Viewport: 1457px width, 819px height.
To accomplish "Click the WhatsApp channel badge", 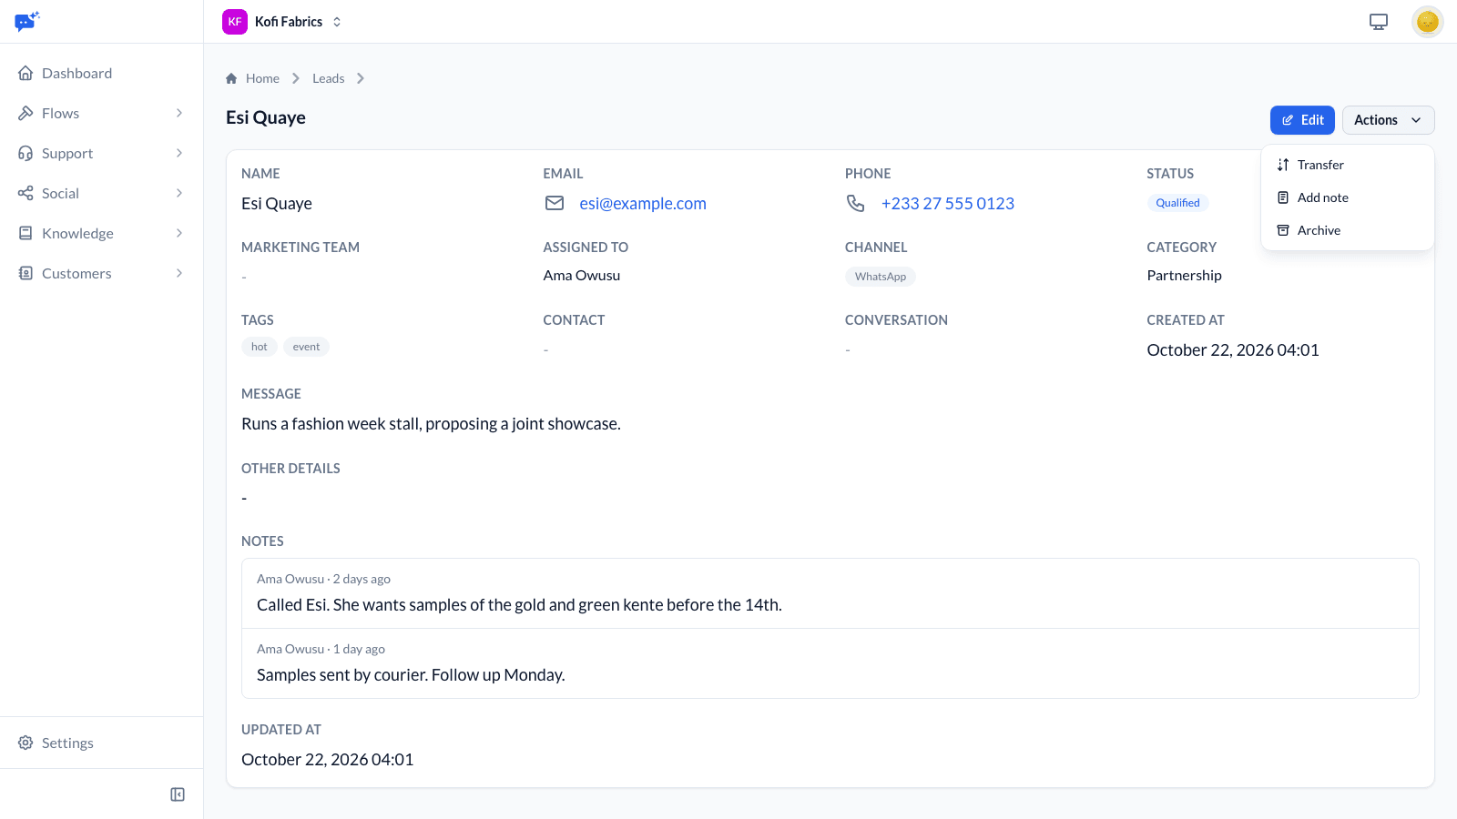I will pyautogui.click(x=881, y=277).
